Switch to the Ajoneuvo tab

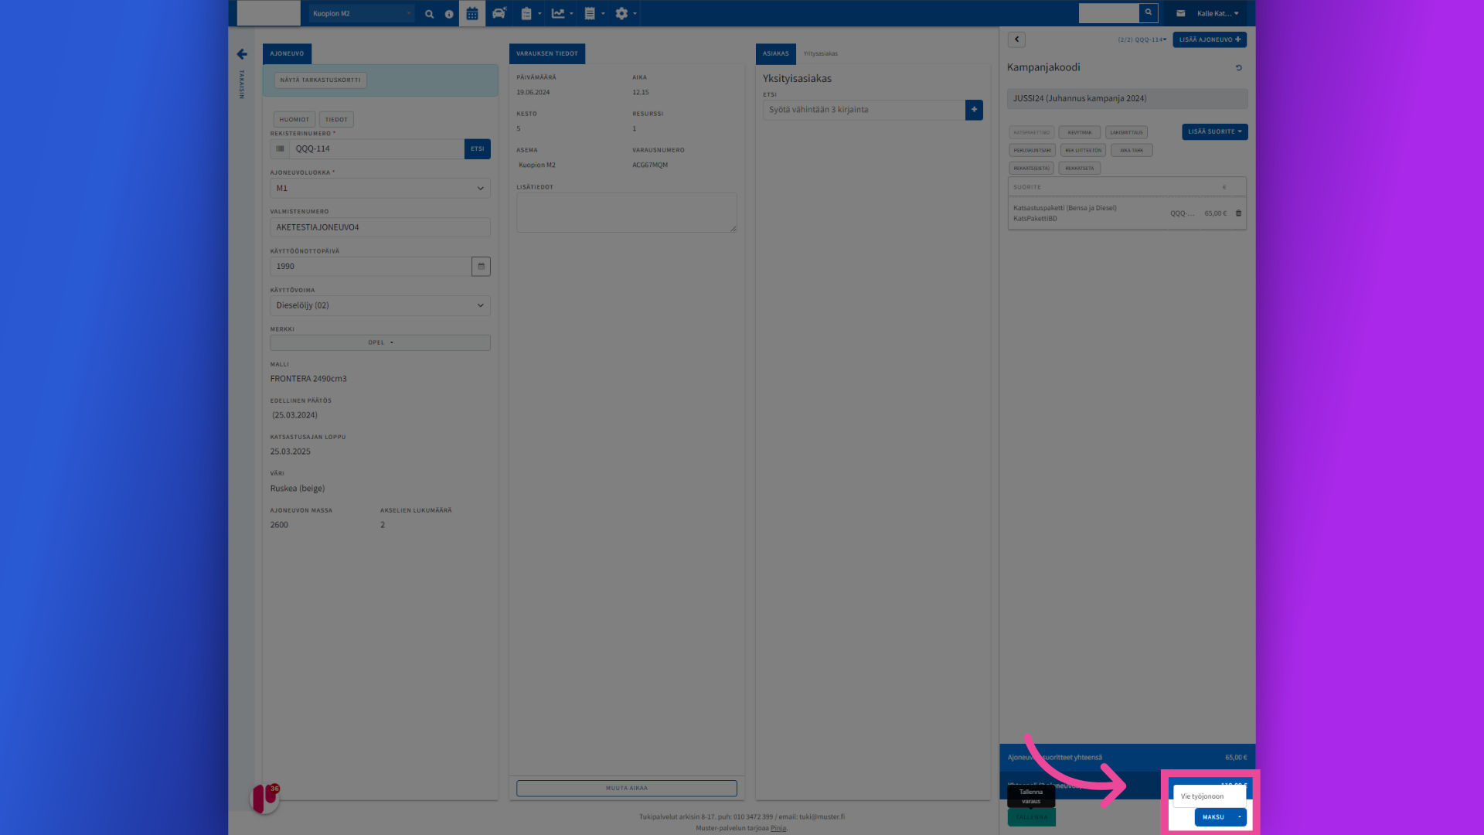click(x=287, y=53)
